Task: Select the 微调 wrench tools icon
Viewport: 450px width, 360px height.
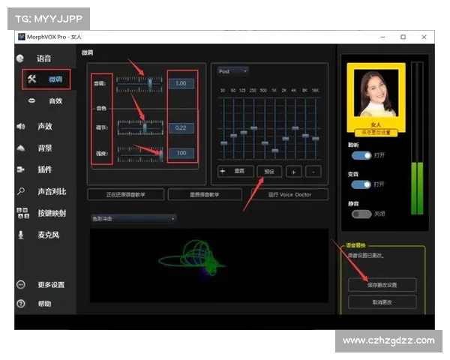Action: click(x=31, y=79)
